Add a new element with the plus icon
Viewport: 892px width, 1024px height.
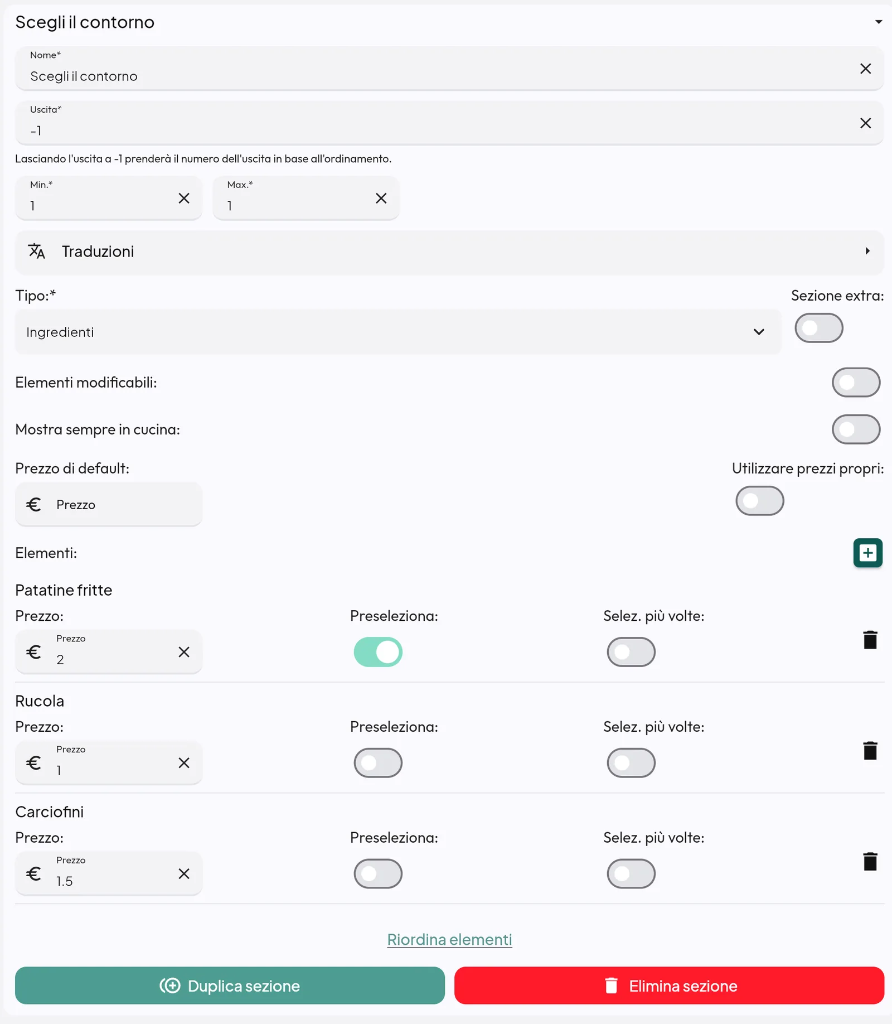(x=867, y=553)
